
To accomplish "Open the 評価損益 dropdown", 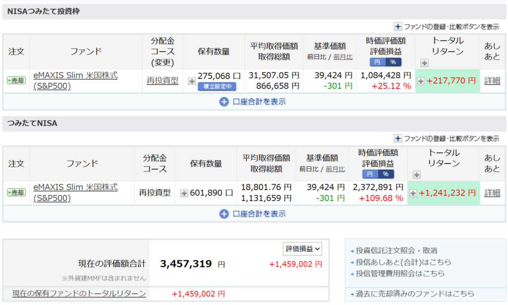I will click(302, 249).
